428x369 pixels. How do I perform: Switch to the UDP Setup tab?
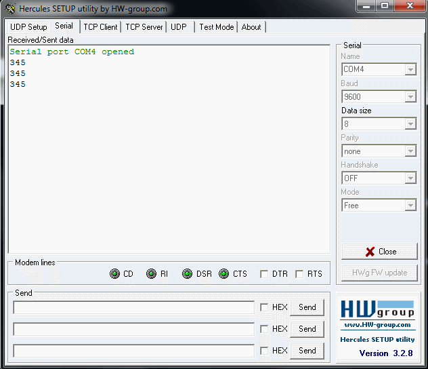(x=28, y=27)
